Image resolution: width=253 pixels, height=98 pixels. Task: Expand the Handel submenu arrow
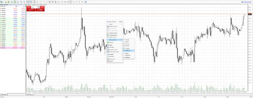[122, 24]
